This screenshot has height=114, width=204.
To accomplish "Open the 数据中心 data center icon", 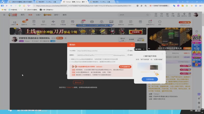I will click(43, 23).
